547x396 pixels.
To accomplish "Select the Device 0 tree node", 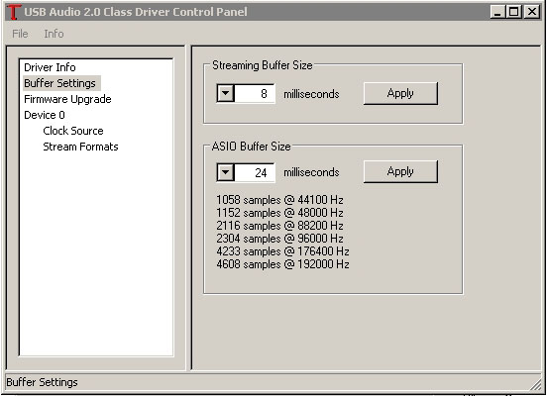I will pyautogui.click(x=45, y=115).
